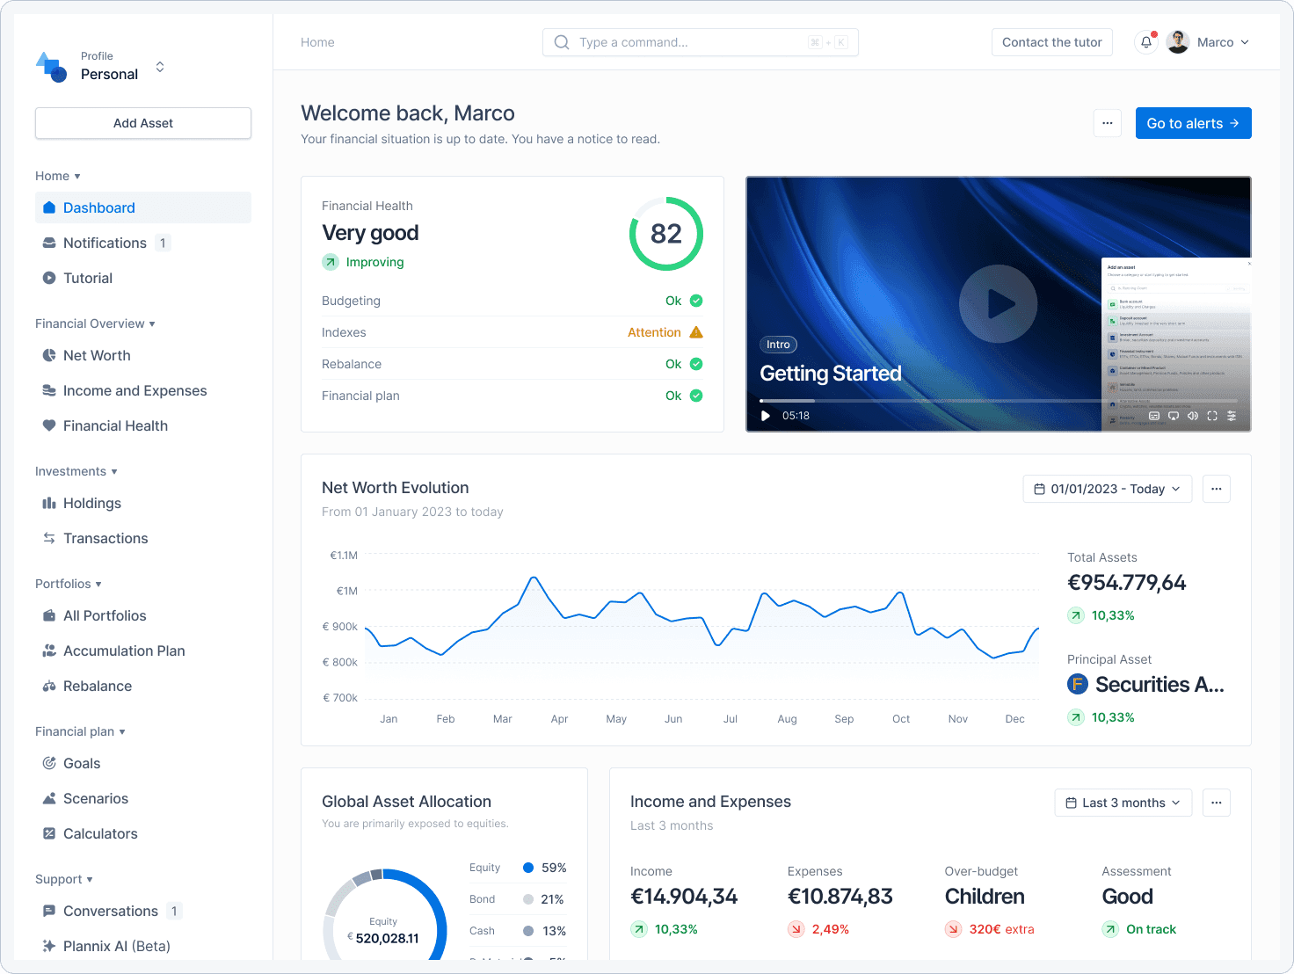Click the Accumulation Plan icon

49,651
